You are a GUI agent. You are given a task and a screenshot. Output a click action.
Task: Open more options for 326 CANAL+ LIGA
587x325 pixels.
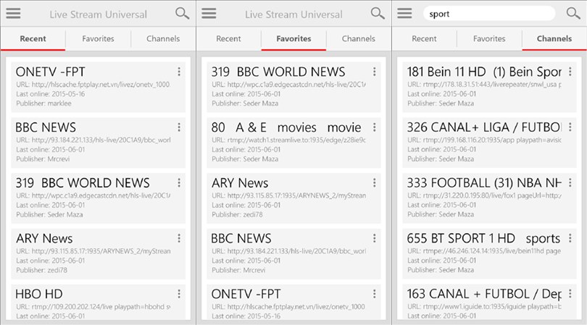[570, 127]
